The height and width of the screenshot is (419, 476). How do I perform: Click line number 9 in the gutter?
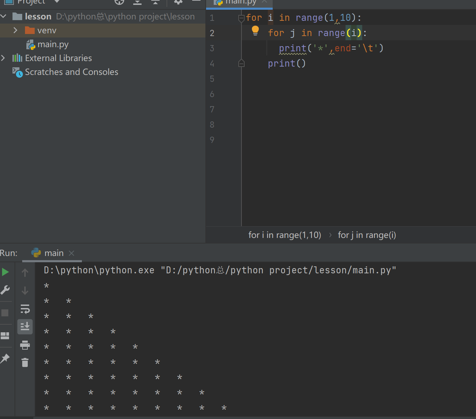click(x=212, y=140)
